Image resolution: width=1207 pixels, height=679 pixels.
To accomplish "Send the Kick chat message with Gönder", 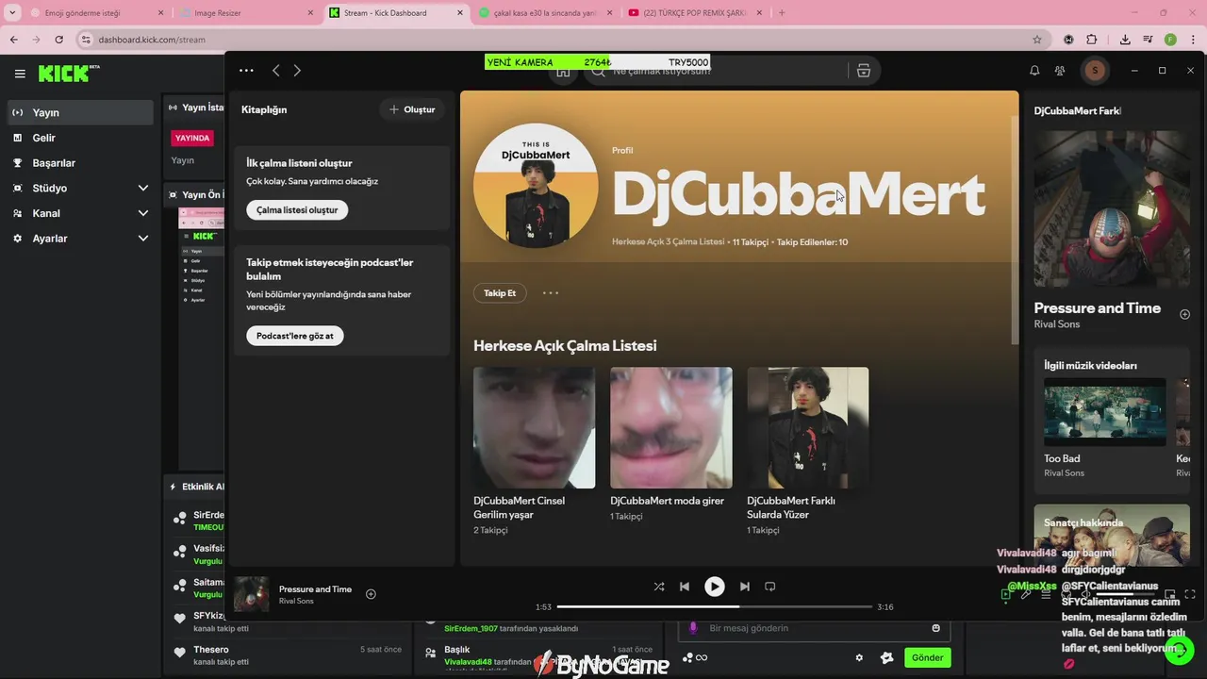I will 927,658.
